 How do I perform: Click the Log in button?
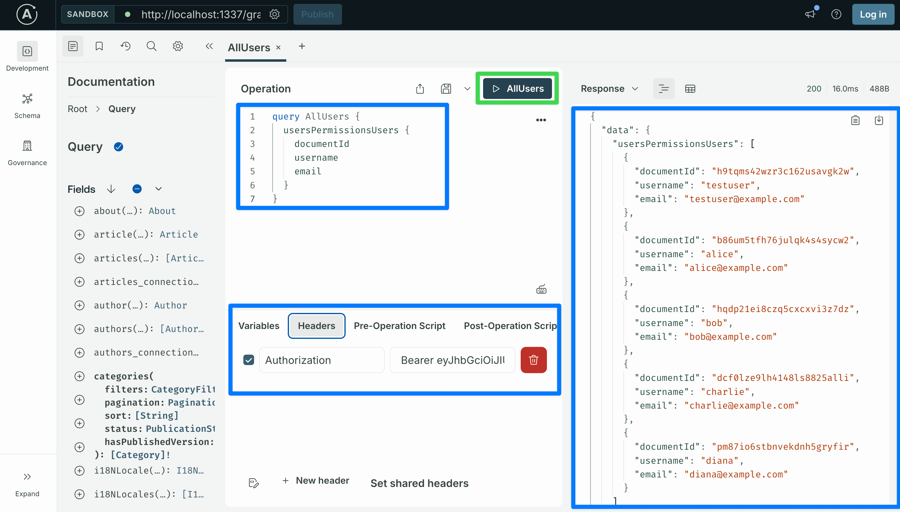[873, 14]
